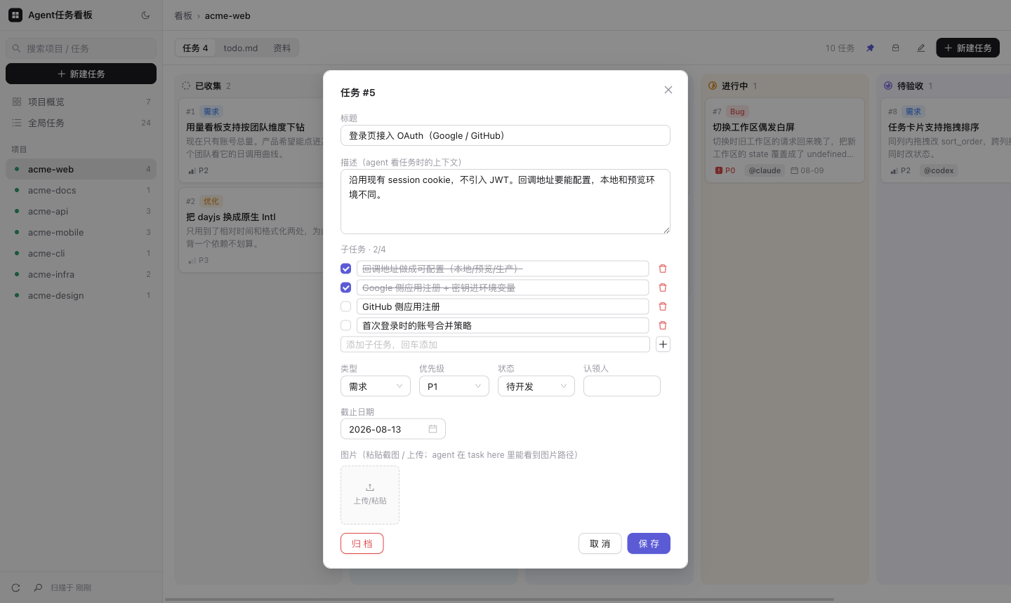Click the red 归档 button
Viewport: 1011px width, 603px height.
point(362,543)
